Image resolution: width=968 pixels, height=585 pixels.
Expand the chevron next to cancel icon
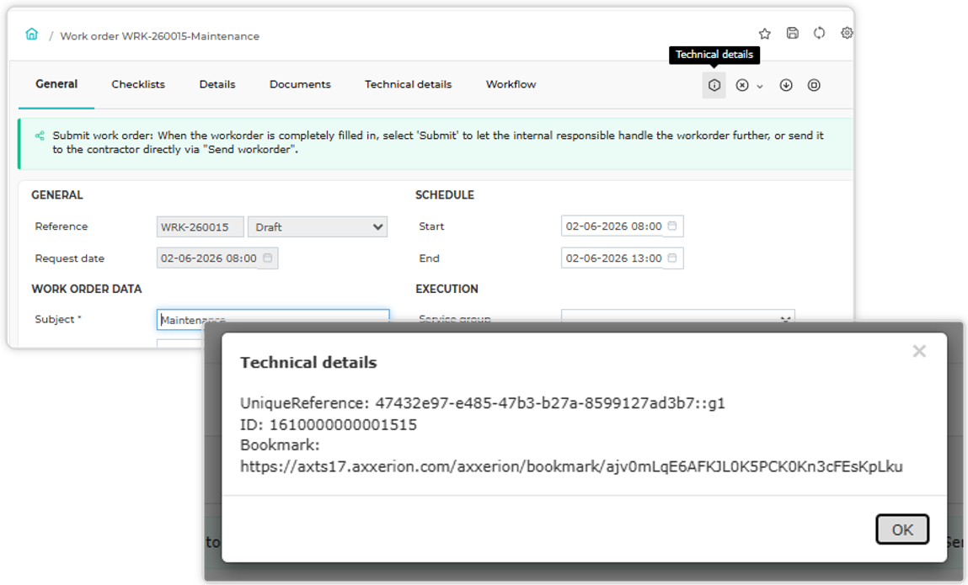click(x=760, y=87)
